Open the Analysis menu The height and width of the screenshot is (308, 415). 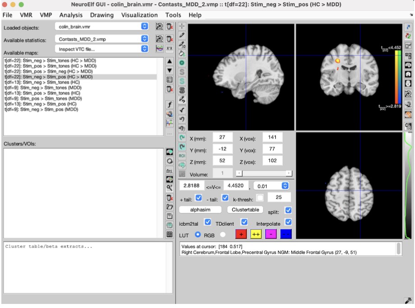71,15
